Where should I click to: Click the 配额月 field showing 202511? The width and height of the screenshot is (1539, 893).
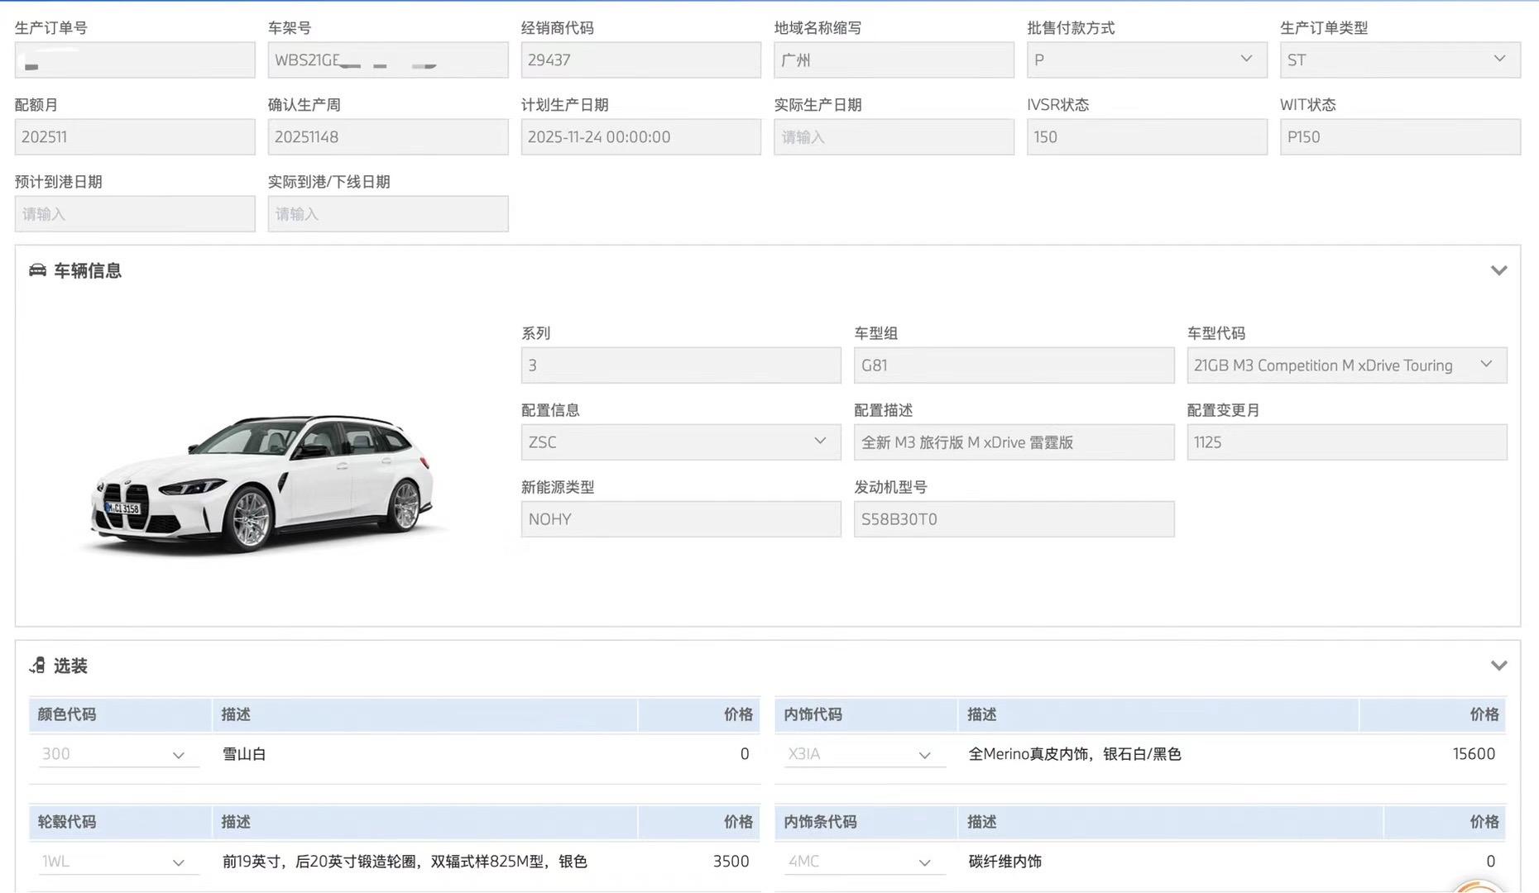coord(135,136)
